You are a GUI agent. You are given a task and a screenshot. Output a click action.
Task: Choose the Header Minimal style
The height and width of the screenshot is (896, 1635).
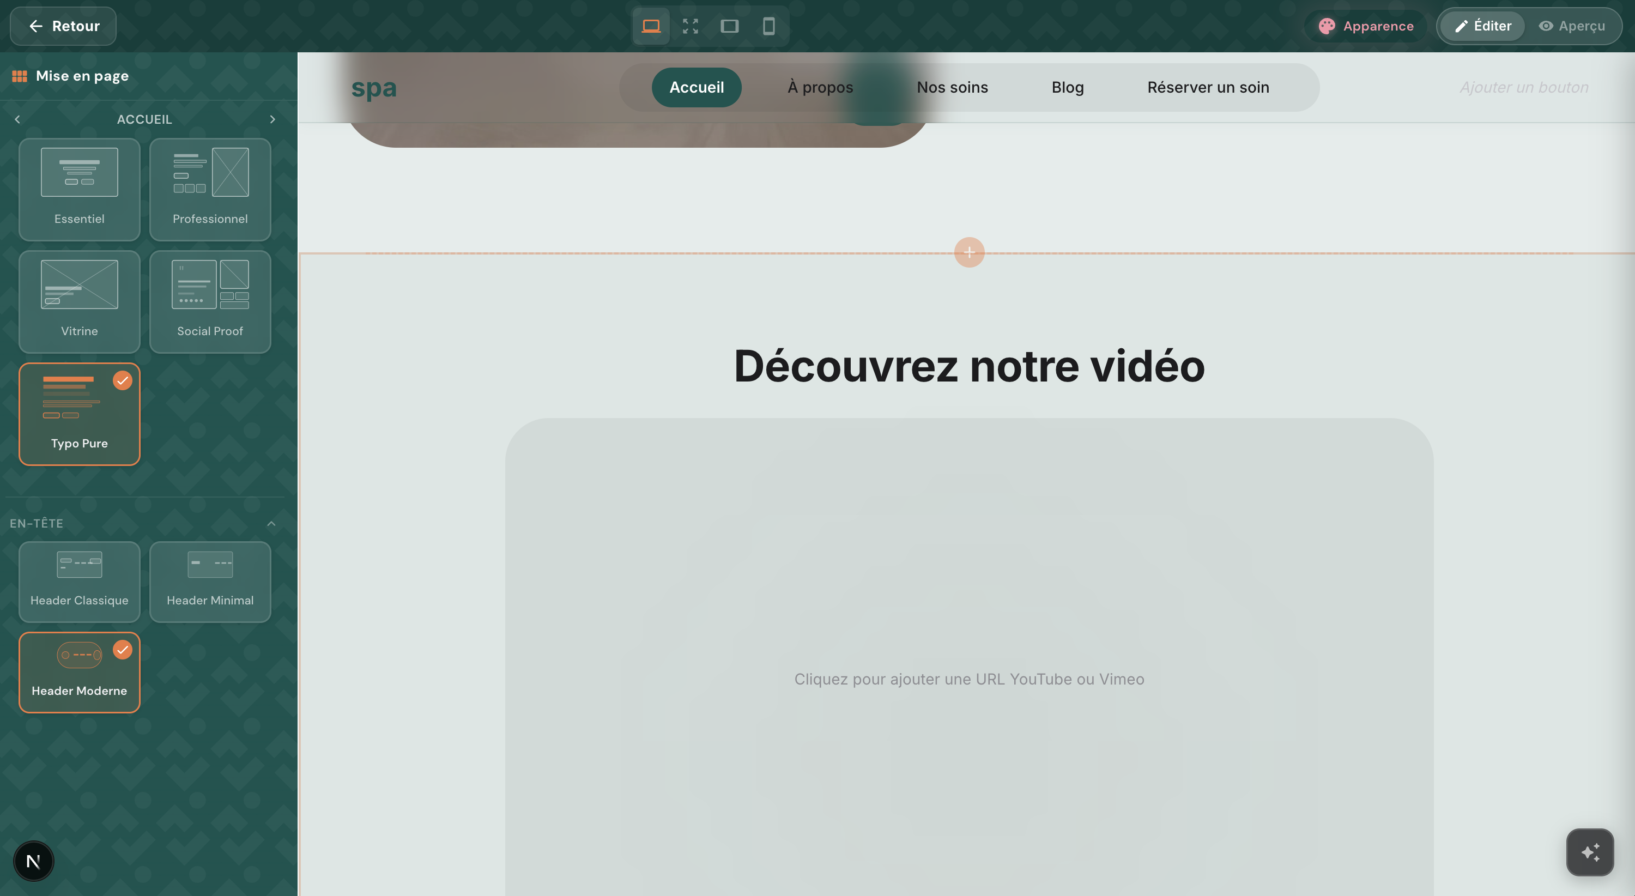pyautogui.click(x=210, y=582)
